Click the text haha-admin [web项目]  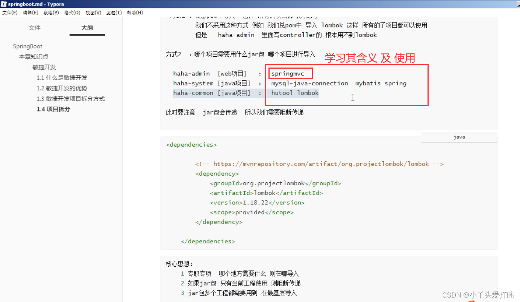[210, 74]
